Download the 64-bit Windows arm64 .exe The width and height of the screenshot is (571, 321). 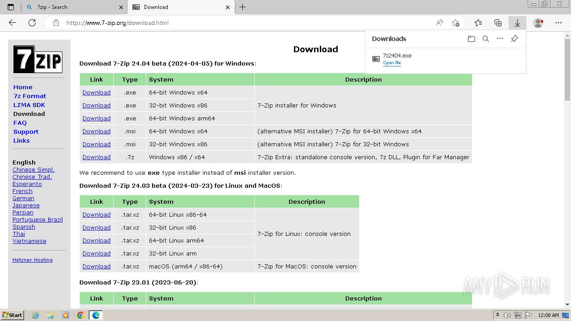pyautogui.click(x=96, y=118)
